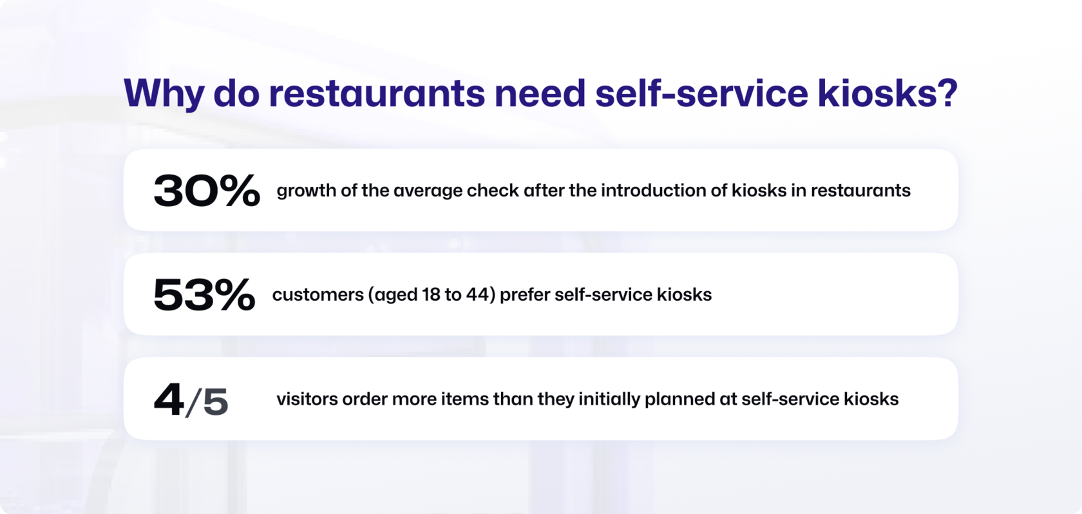Click the gray digit 5 in the fraction
Image resolution: width=1082 pixels, height=514 pixels.
216,402
